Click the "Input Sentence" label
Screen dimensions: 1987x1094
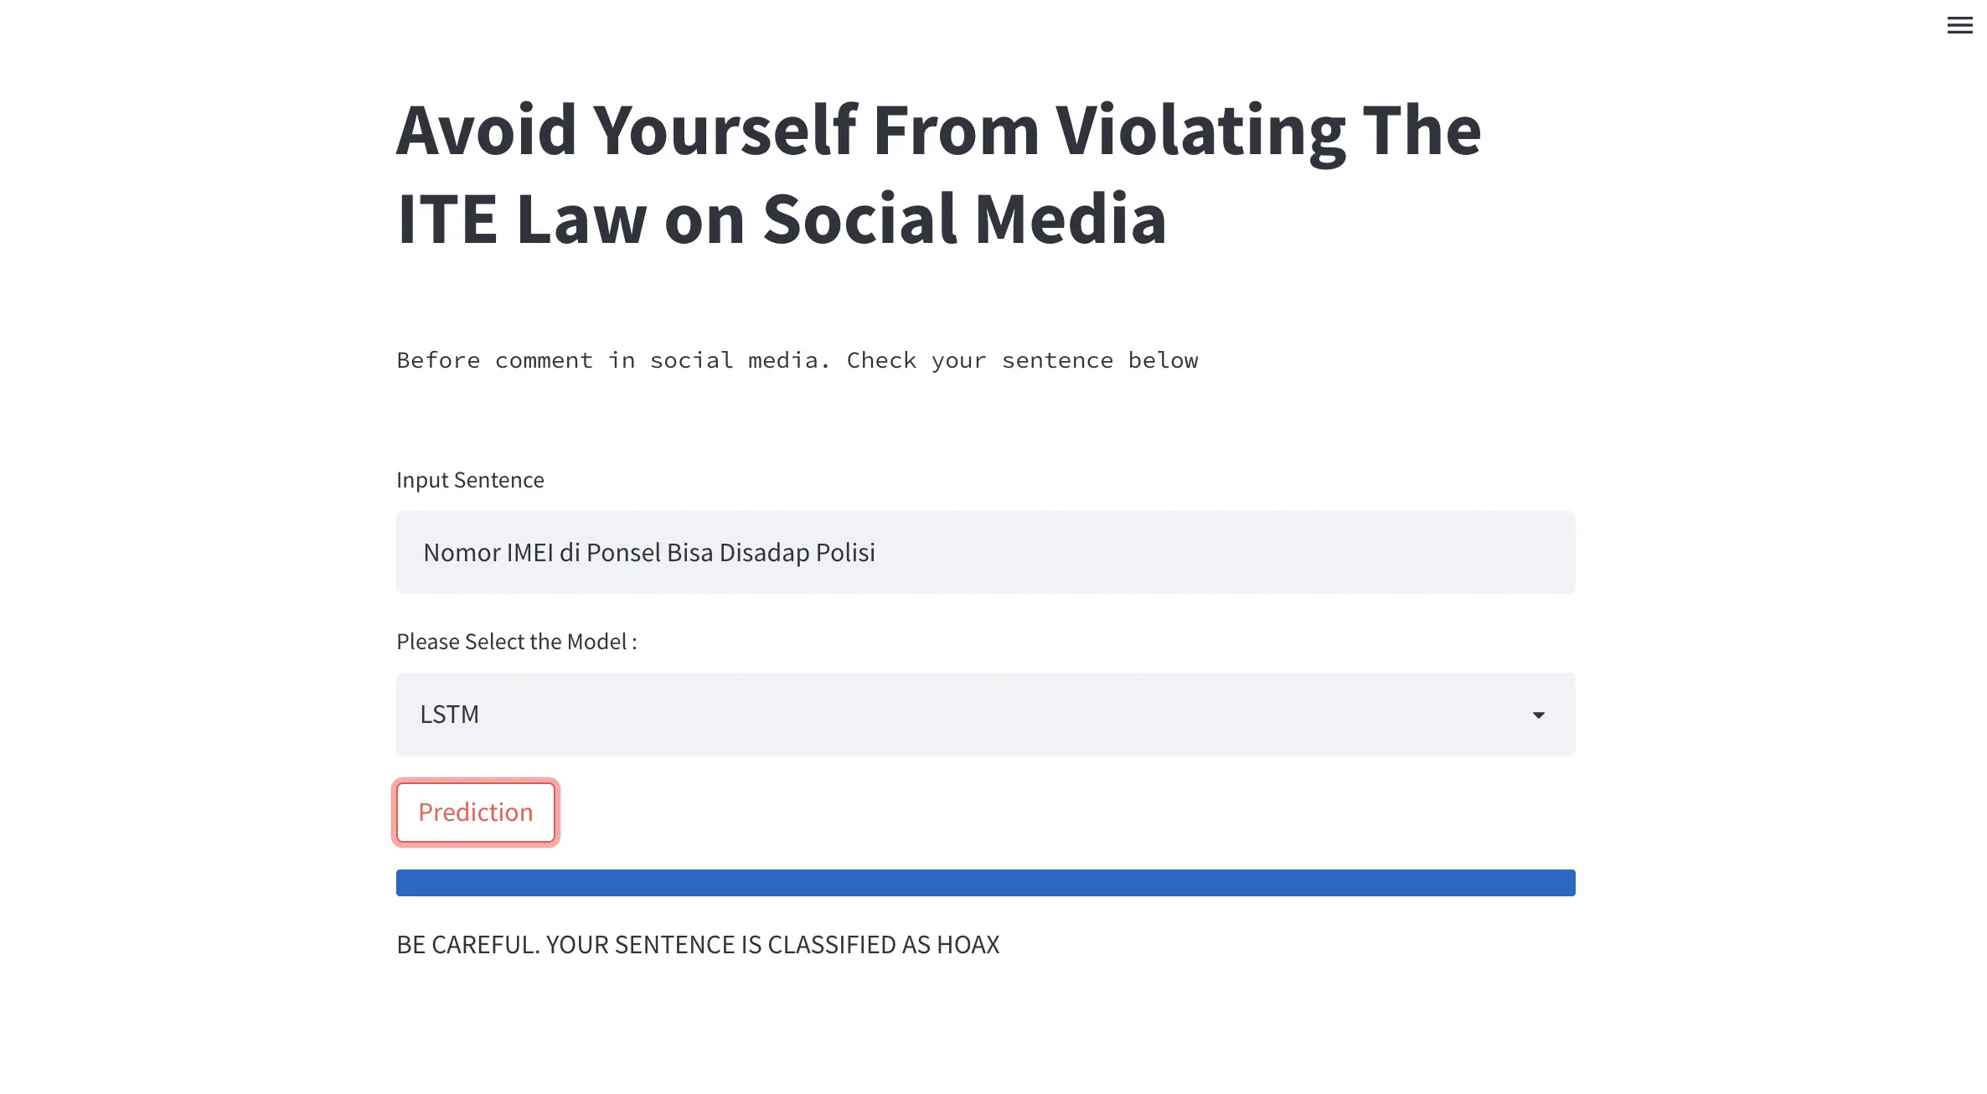coord(470,480)
